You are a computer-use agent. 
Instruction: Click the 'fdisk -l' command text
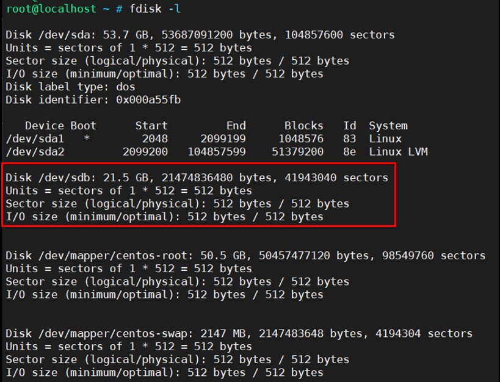click(155, 9)
